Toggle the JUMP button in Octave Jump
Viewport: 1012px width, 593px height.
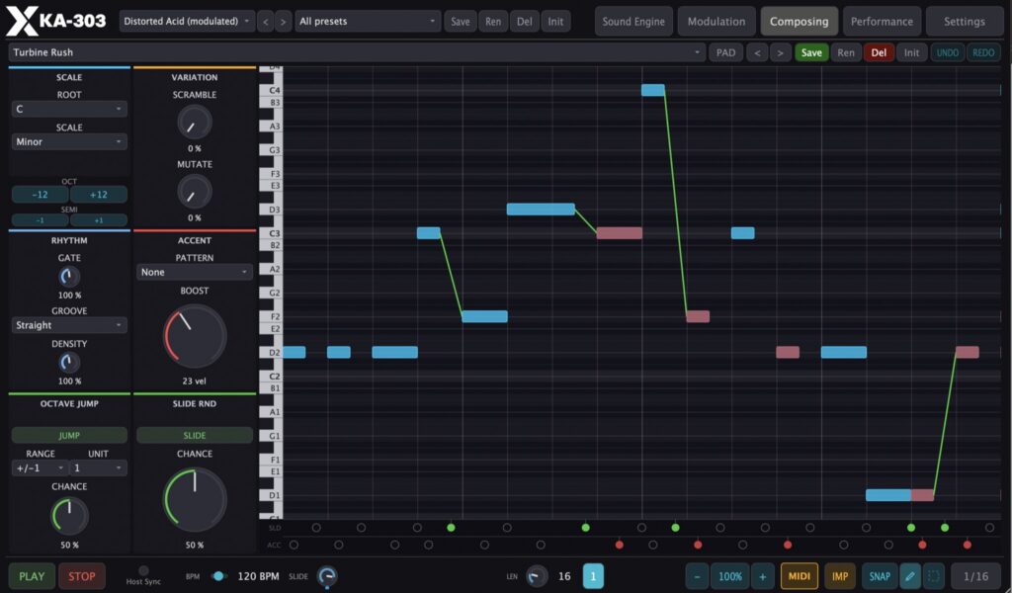[x=69, y=435]
